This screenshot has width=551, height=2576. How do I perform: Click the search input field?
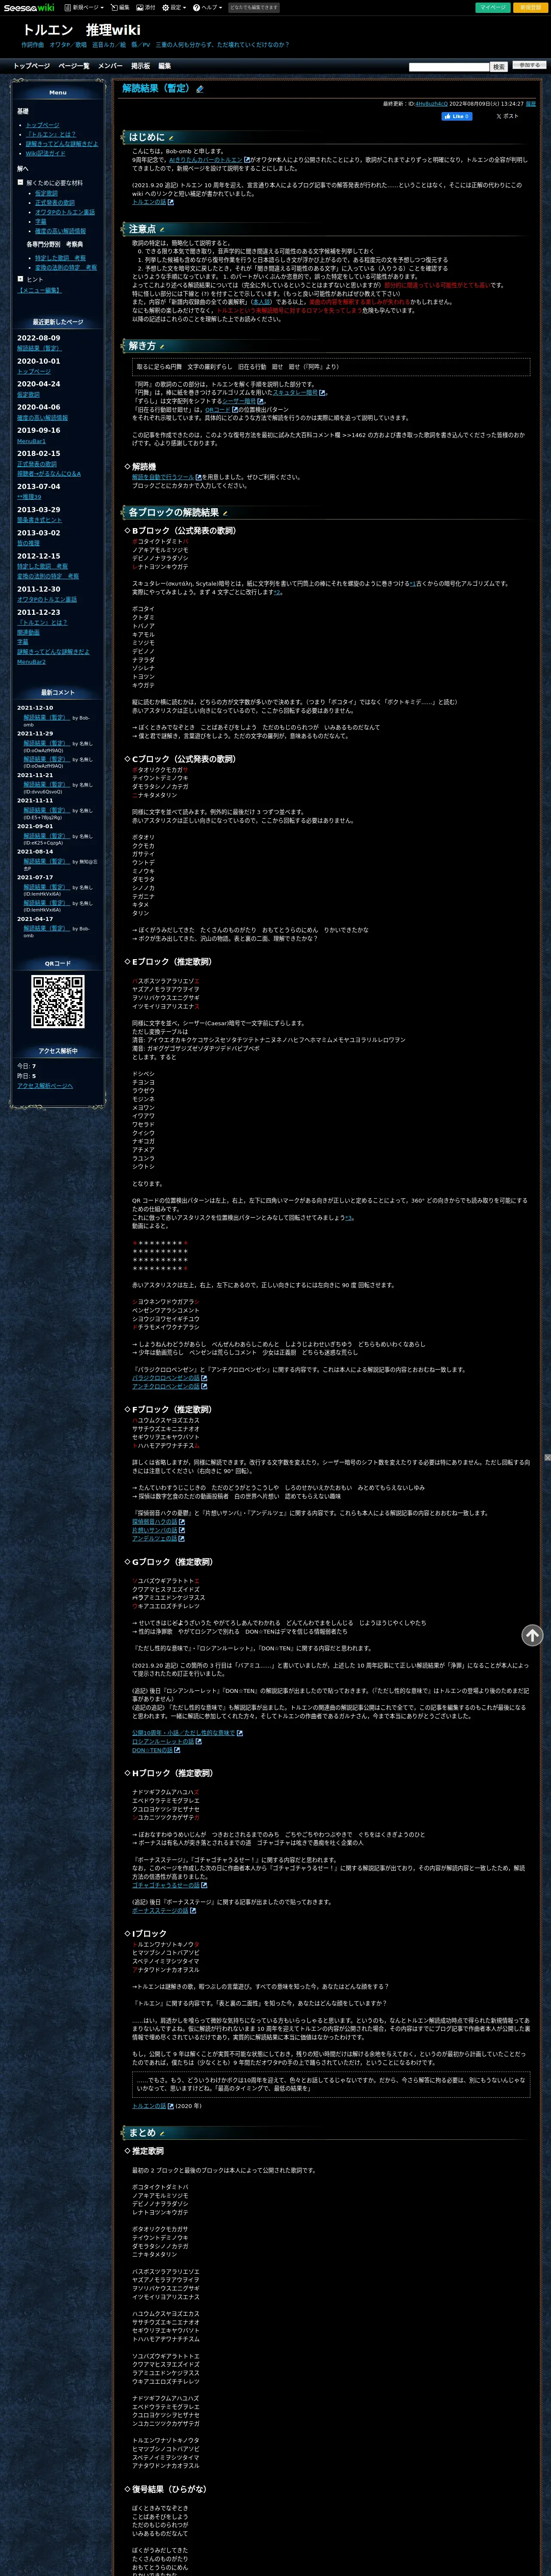[x=449, y=67]
